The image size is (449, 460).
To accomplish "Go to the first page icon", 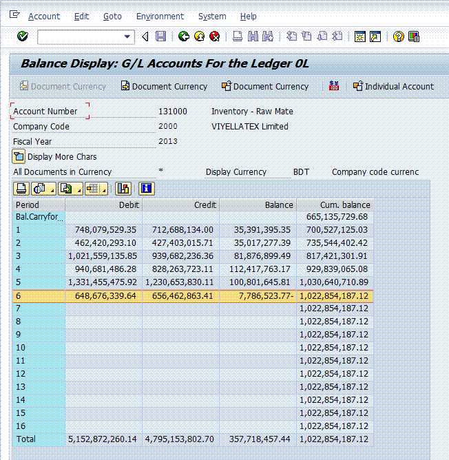I will click(x=291, y=36).
